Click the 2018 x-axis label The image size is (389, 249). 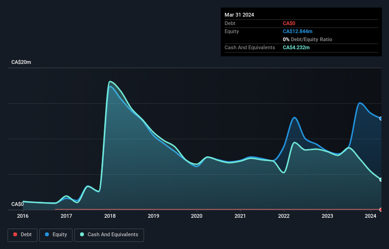tap(110, 216)
